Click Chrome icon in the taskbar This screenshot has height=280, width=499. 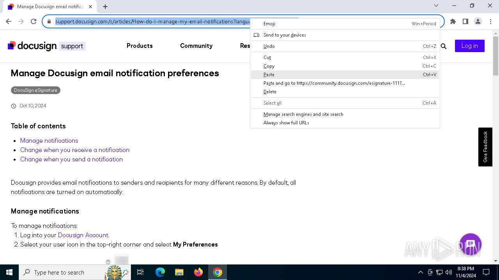(x=218, y=272)
